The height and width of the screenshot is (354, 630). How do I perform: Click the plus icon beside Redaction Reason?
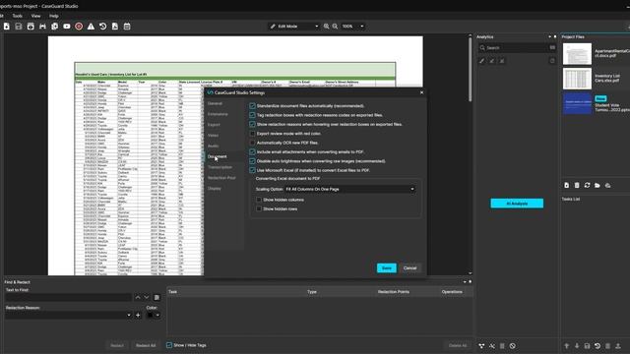coord(138,315)
